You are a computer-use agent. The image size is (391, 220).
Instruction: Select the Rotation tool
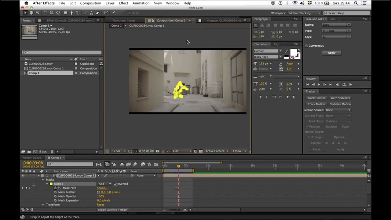coord(46,13)
